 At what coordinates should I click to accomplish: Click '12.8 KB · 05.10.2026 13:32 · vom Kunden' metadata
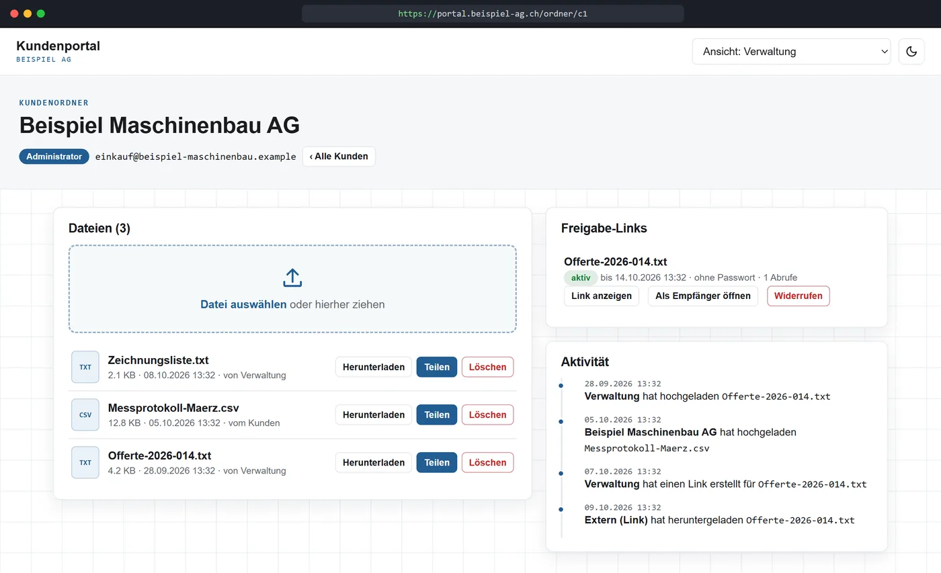[194, 423]
